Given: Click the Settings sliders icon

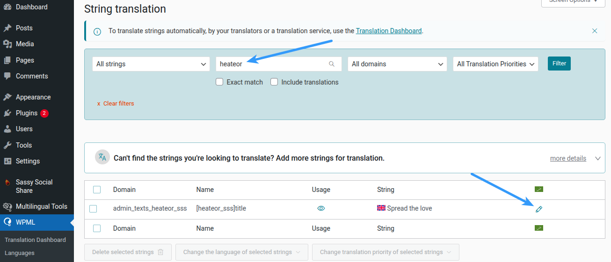Looking at the screenshot, I should (x=7, y=161).
